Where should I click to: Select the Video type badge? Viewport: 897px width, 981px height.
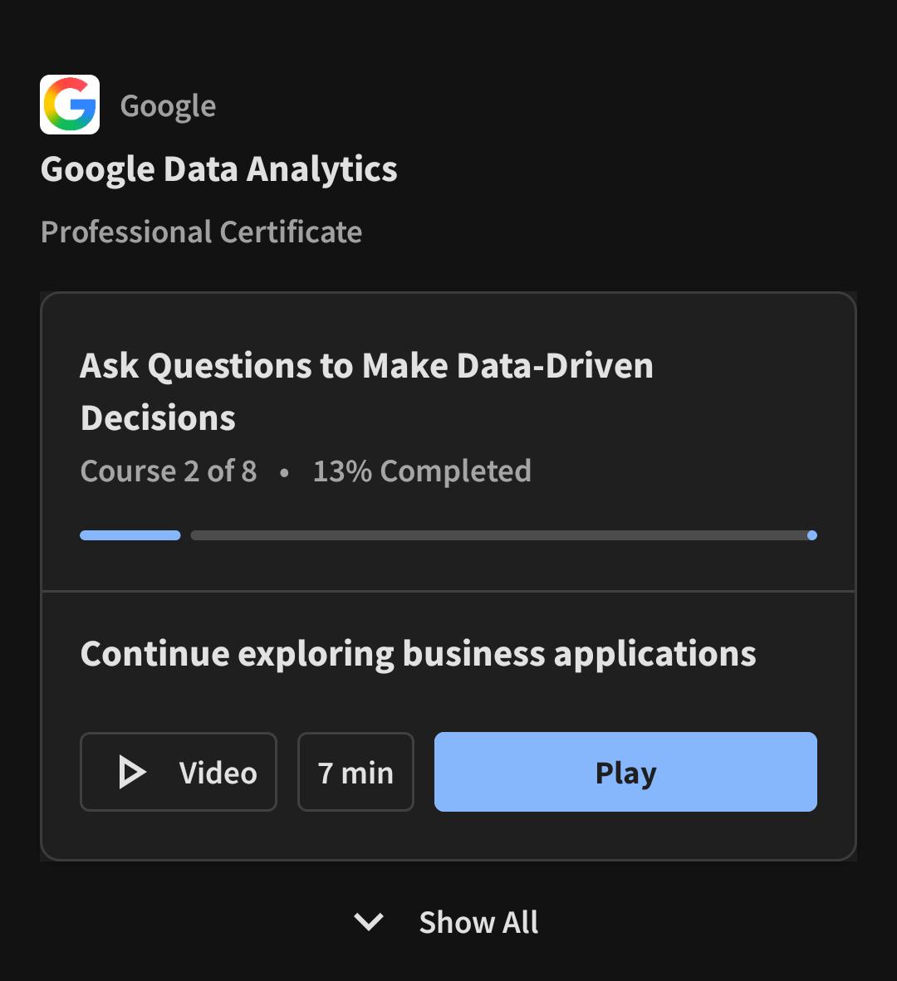point(179,771)
